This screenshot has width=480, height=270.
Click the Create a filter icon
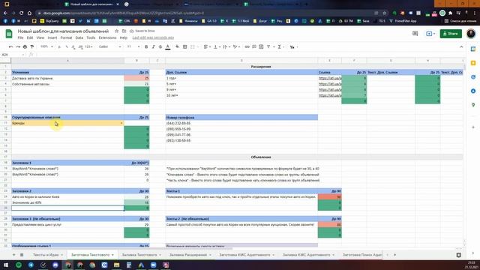coord(268,46)
